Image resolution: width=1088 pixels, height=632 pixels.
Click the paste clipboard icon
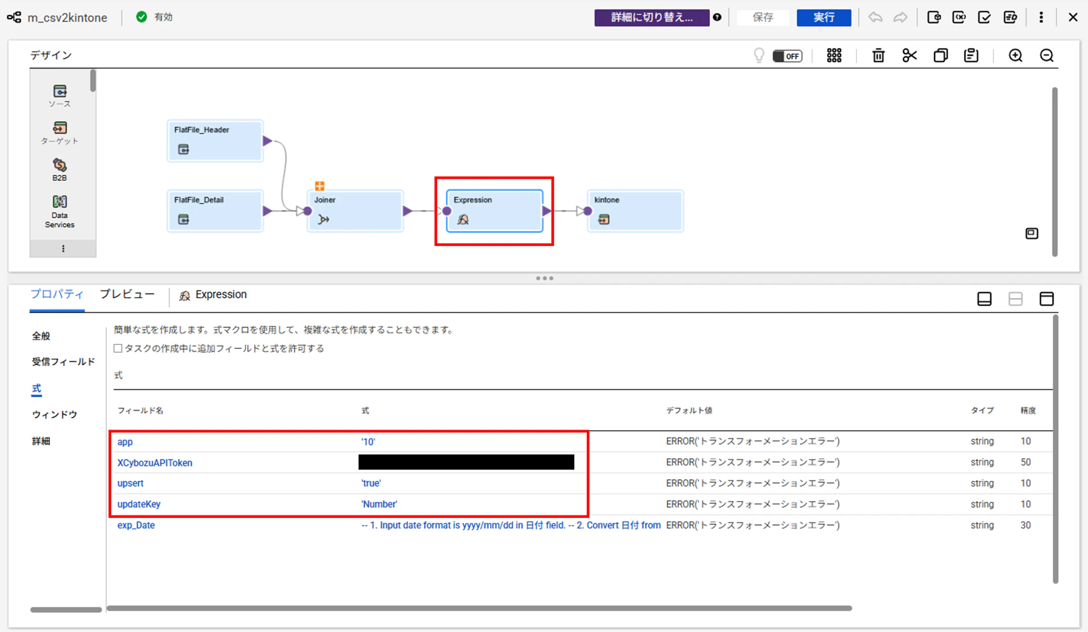[971, 56]
